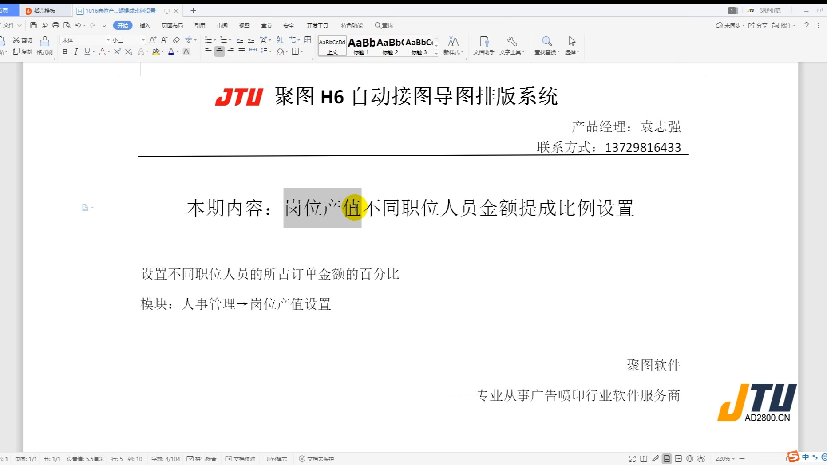This screenshot has height=465, width=827.
Task: Align text right
Action: [x=230, y=51]
